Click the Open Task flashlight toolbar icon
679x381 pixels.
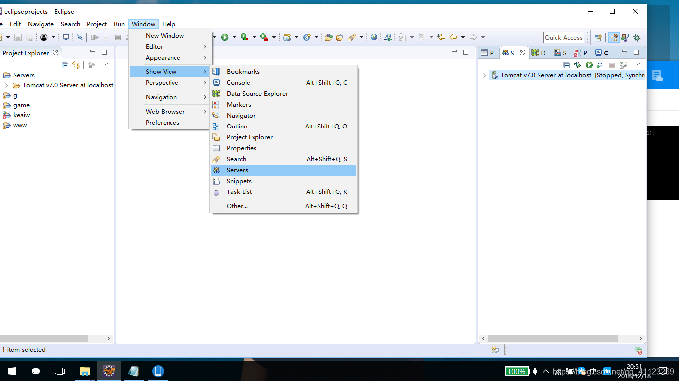click(x=352, y=37)
